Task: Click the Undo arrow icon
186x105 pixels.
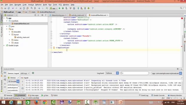Action: 13,8
